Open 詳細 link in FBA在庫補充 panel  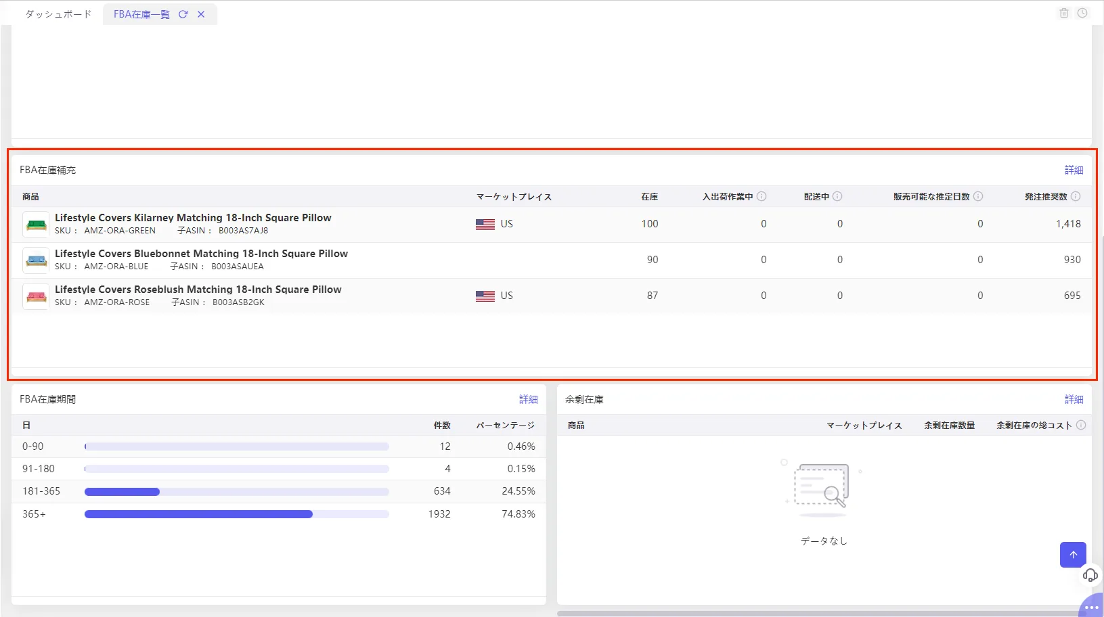[1074, 170]
